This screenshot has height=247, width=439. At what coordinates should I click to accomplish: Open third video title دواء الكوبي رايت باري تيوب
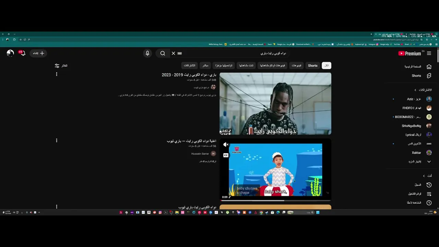click(x=197, y=207)
